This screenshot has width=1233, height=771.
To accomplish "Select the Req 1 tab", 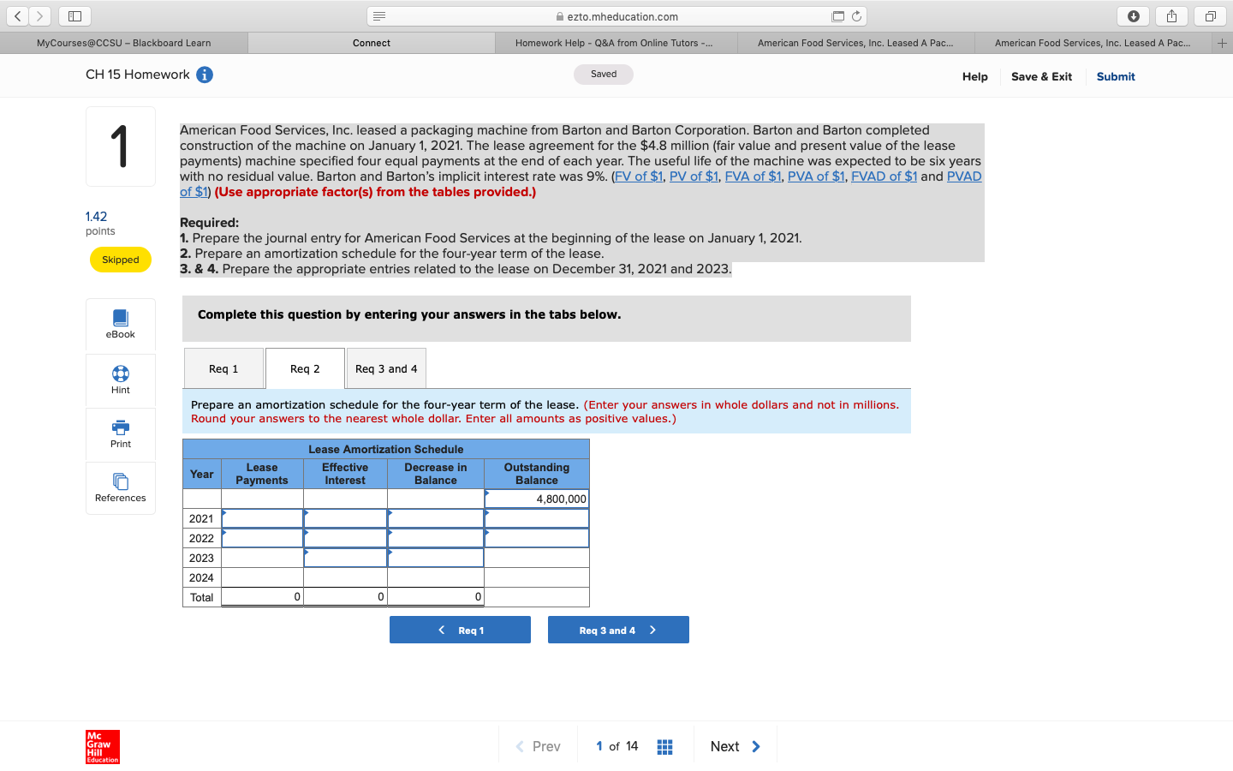I will pyautogui.click(x=223, y=368).
